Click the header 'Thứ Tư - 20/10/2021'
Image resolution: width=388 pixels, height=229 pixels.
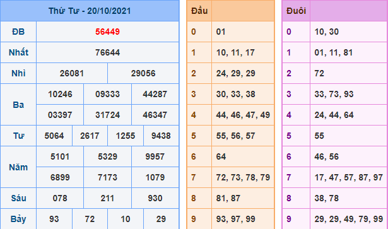[90, 11]
